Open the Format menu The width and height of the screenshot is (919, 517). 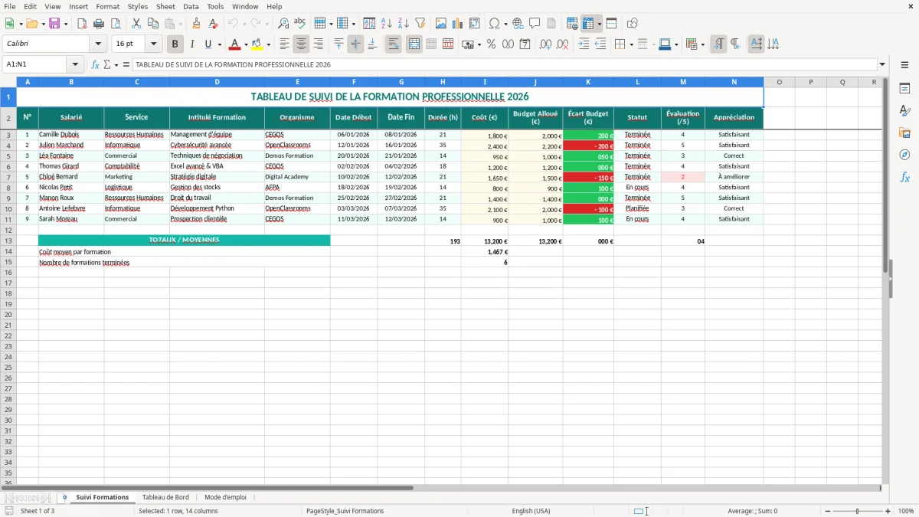coord(107,6)
